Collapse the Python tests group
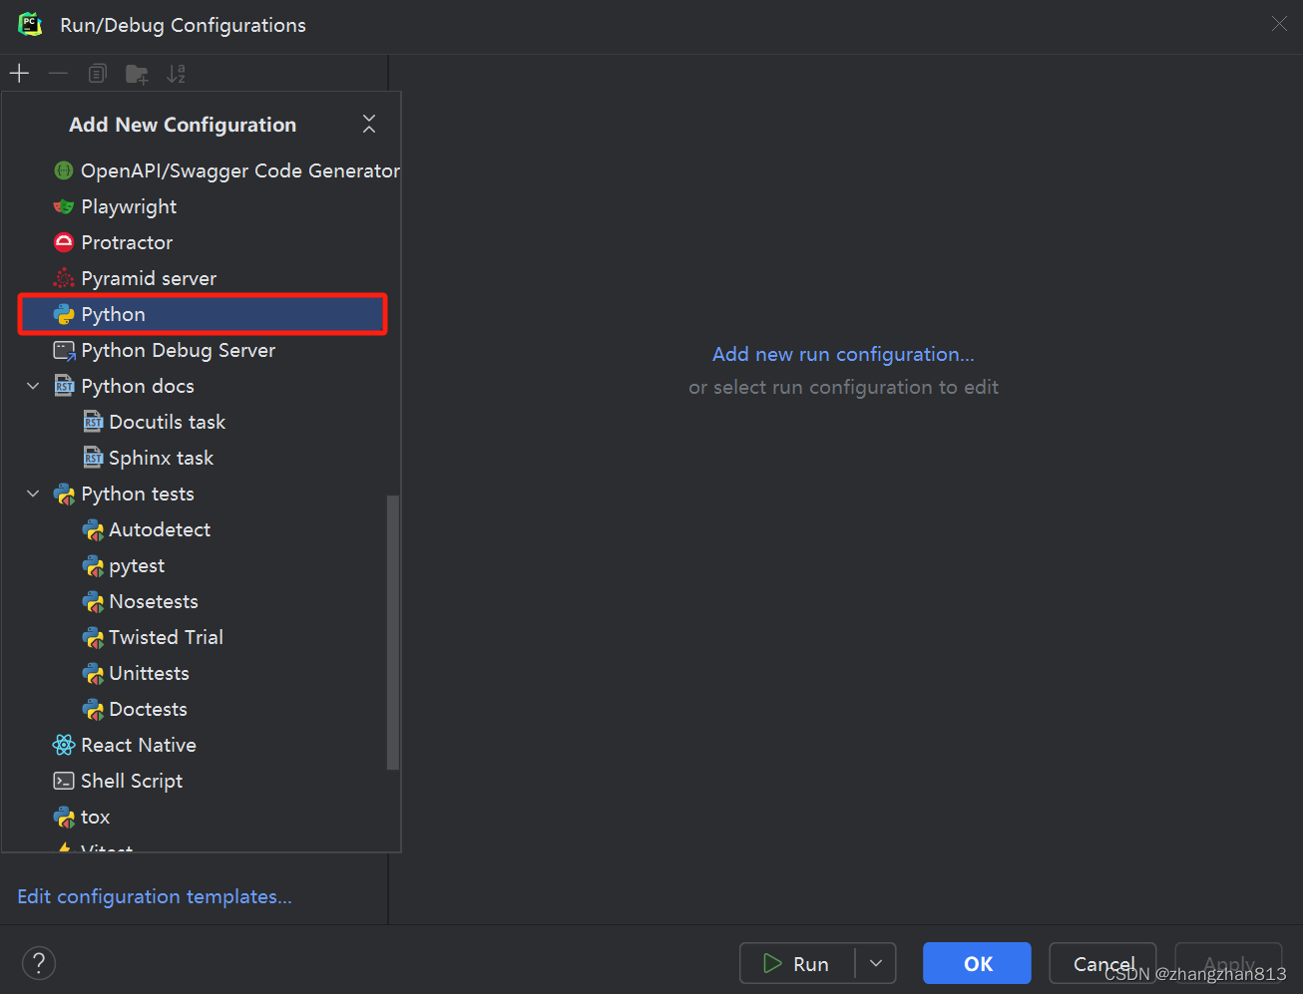The width and height of the screenshot is (1303, 994). (x=33, y=494)
